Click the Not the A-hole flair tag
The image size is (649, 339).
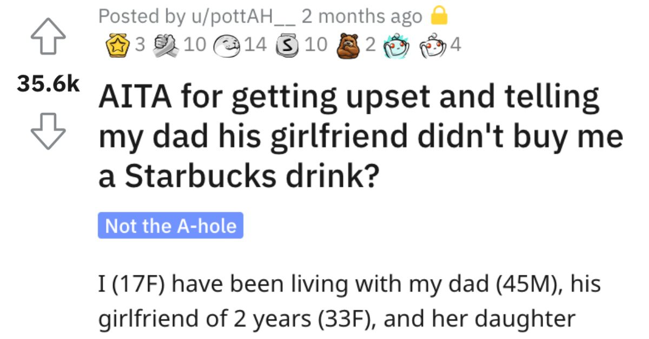click(x=170, y=226)
